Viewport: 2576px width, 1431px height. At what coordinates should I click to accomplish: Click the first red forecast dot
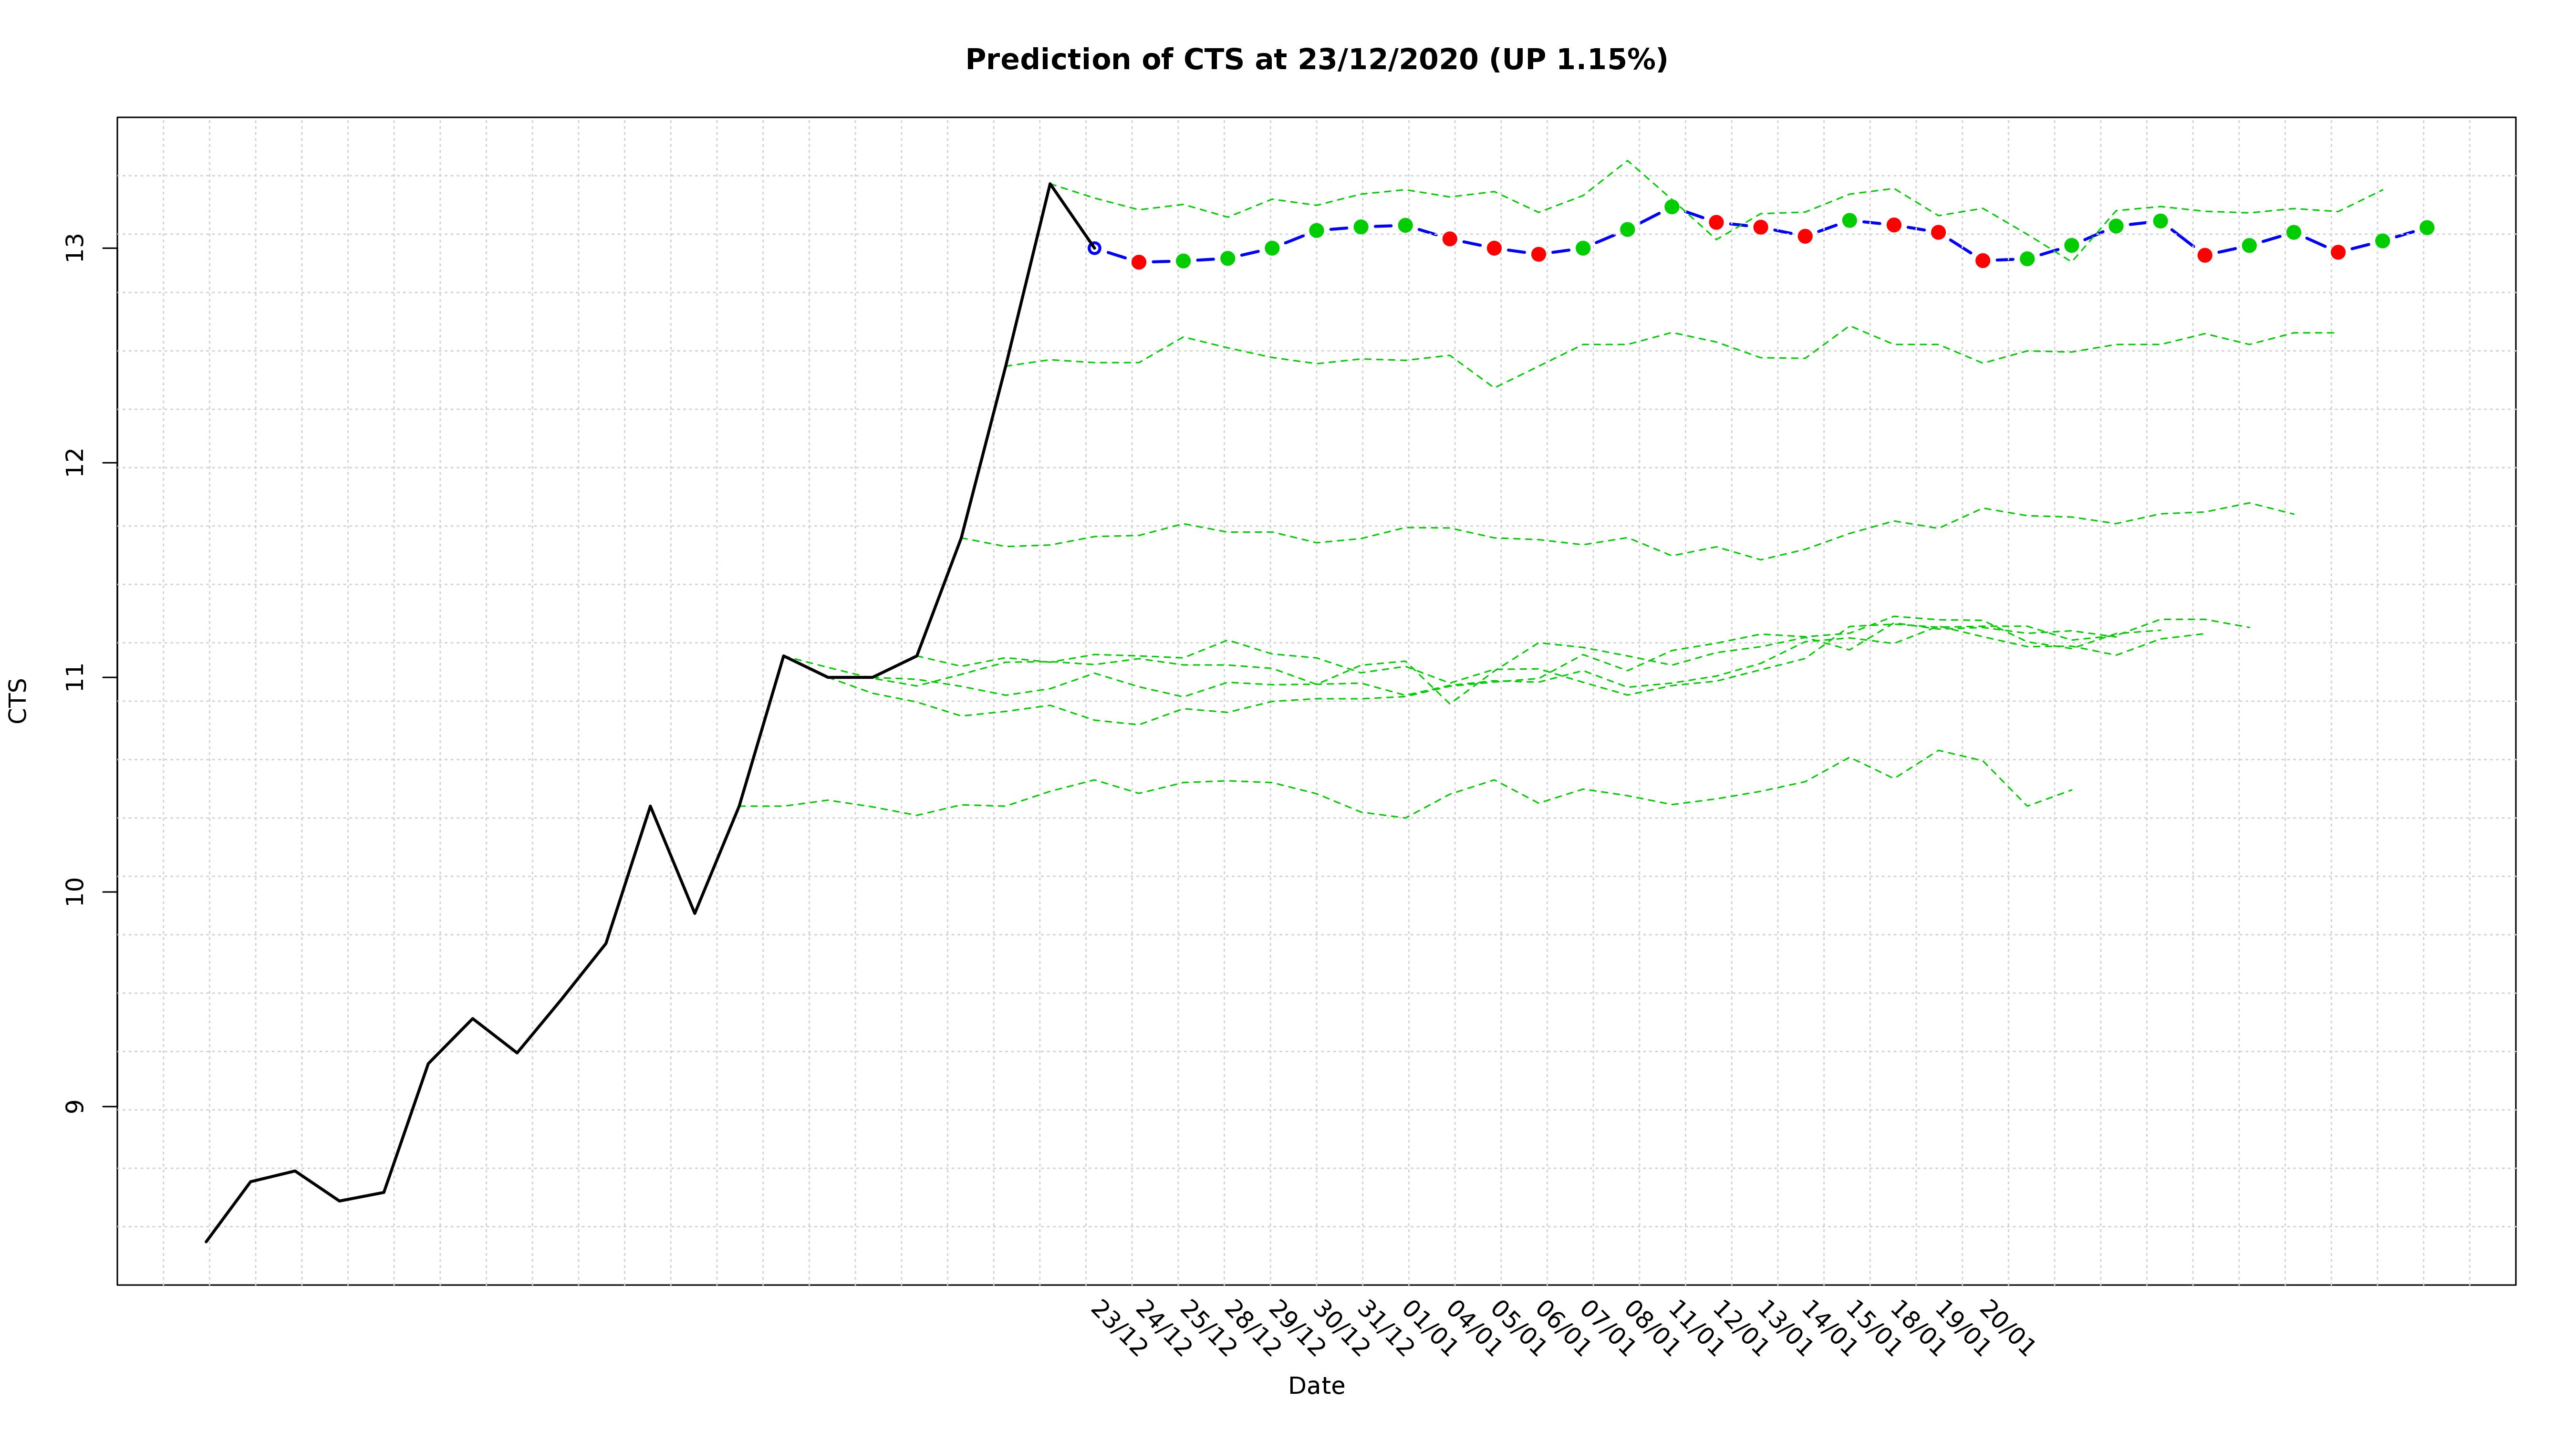pyautogui.click(x=1138, y=262)
